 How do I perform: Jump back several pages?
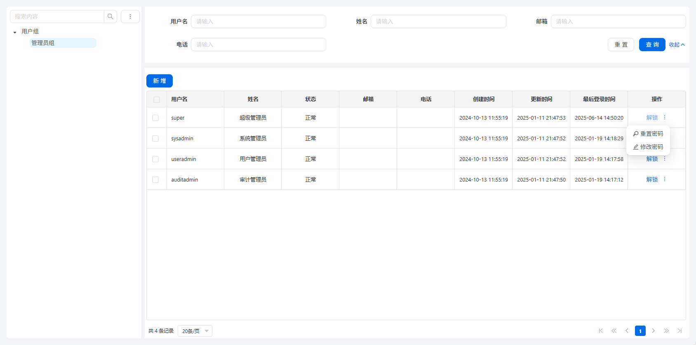(614, 331)
